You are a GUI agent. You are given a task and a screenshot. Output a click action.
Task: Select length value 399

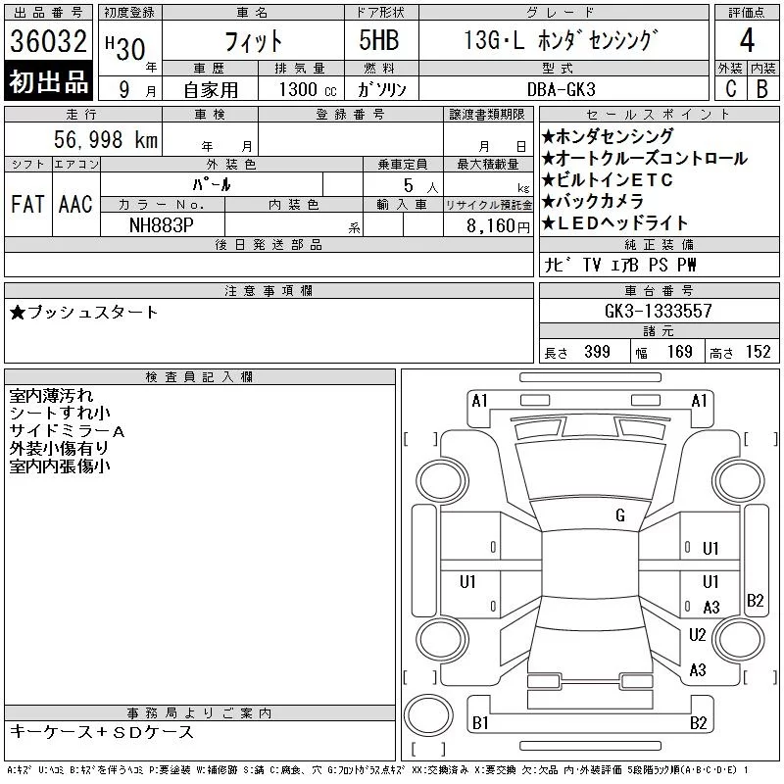coord(597,352)
